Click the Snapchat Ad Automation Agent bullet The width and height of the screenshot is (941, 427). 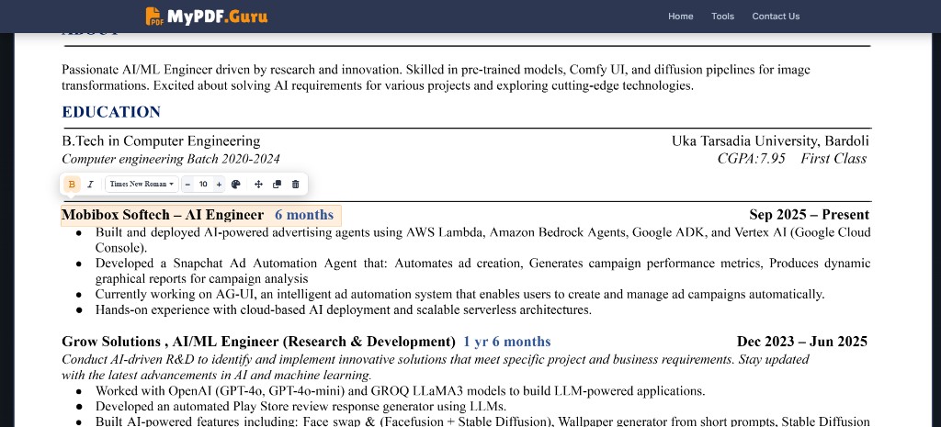(x=482, y=271)
